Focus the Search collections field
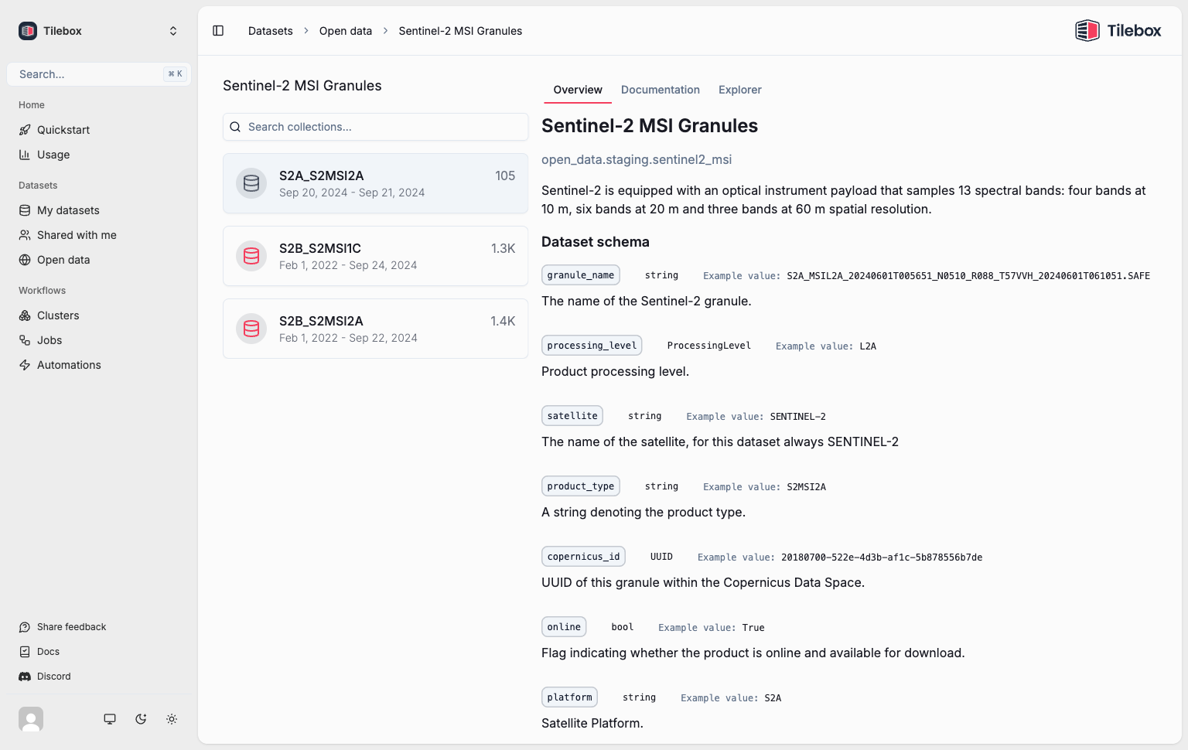1188x750 pixels. click(376, 127)
